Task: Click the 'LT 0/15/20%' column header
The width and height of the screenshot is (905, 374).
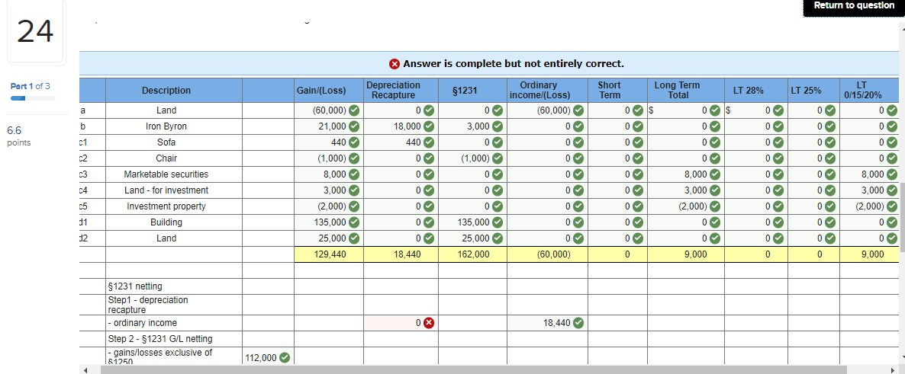Action: [x=868, y=91]
